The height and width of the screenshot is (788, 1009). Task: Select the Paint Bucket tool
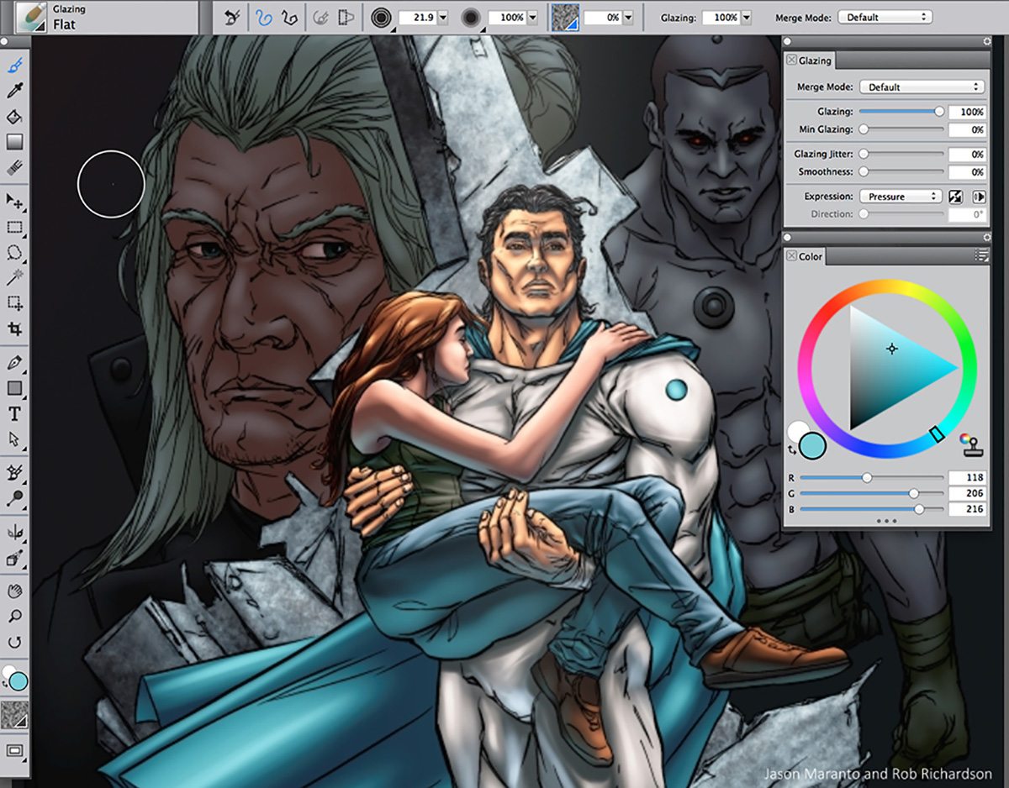tap(15, 116)
